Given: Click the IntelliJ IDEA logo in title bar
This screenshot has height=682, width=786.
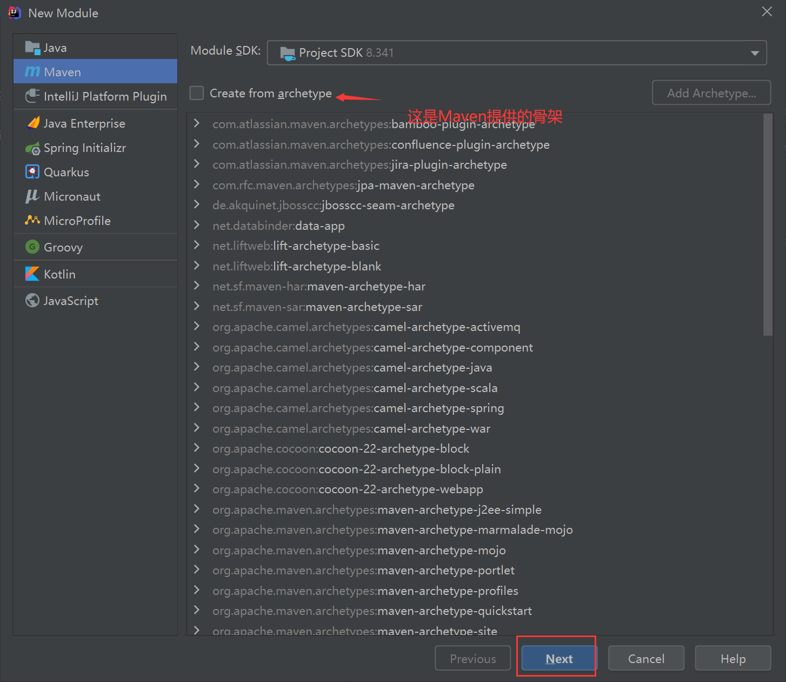Looking at the screenshot, I should (x=15, y=12).
